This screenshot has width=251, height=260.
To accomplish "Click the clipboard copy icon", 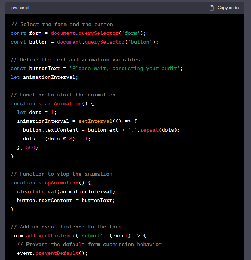I will coord(211,8).
